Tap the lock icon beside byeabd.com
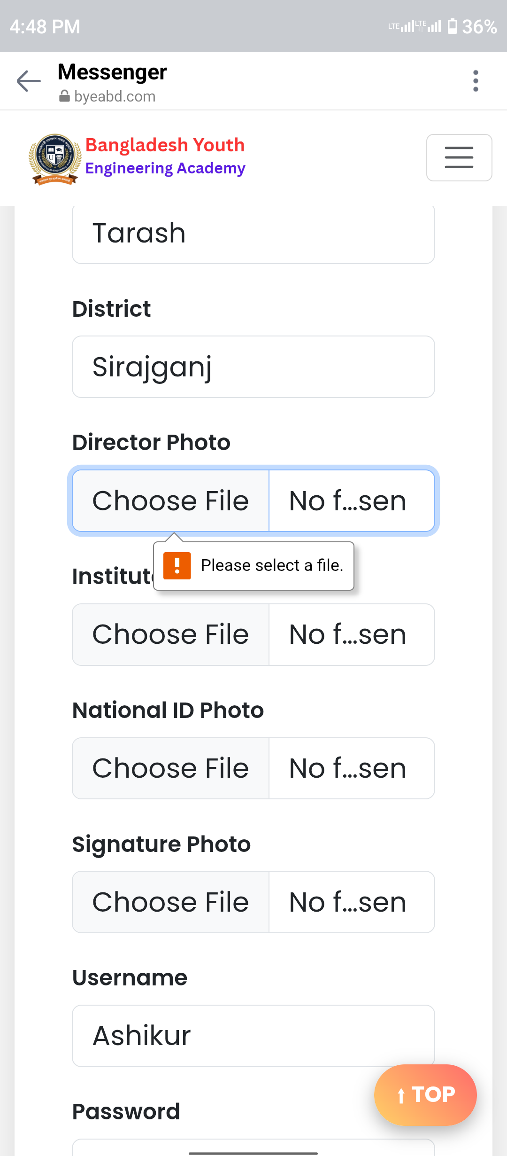The image size is (507, 1156). (64, 96)
